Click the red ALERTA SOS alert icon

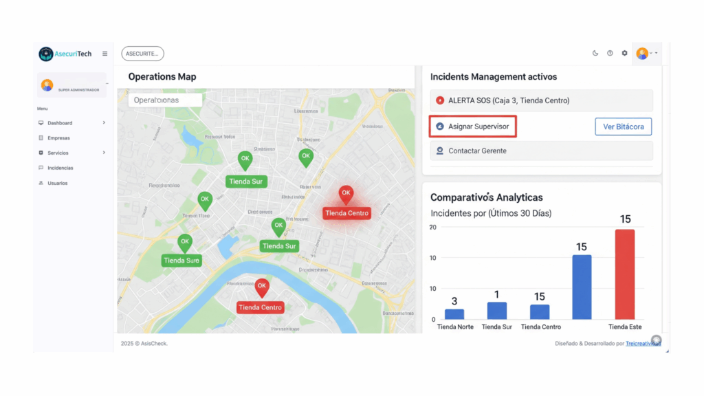(x=440, y=100)
